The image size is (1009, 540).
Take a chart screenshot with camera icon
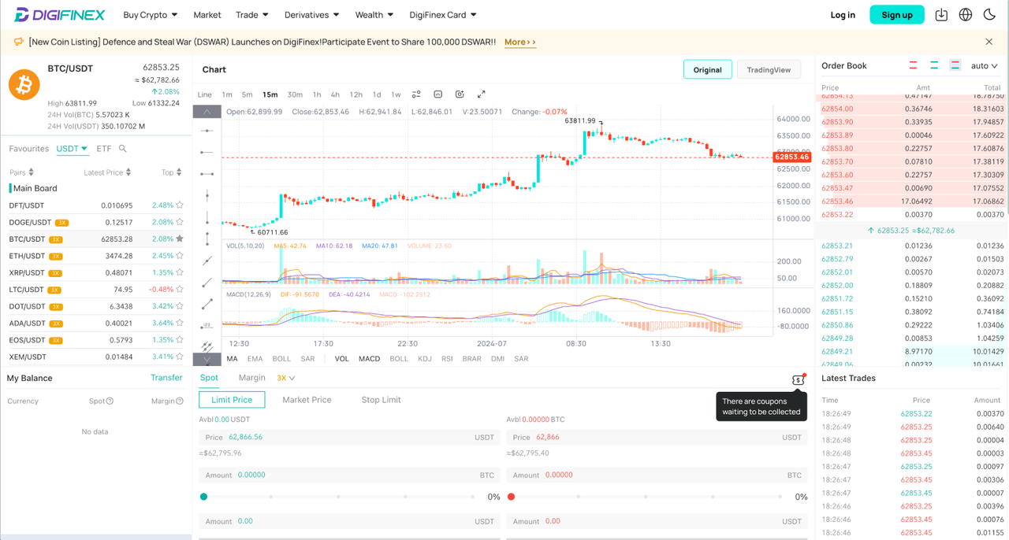click(460, 94)
